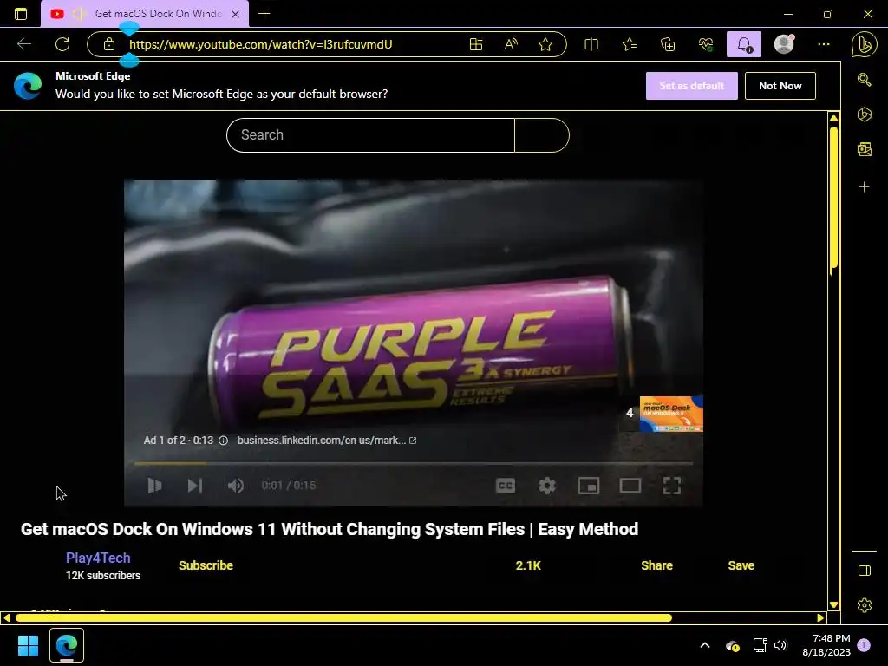
Task: Open Read aloud in address bar
Action: tap(511, 44)
